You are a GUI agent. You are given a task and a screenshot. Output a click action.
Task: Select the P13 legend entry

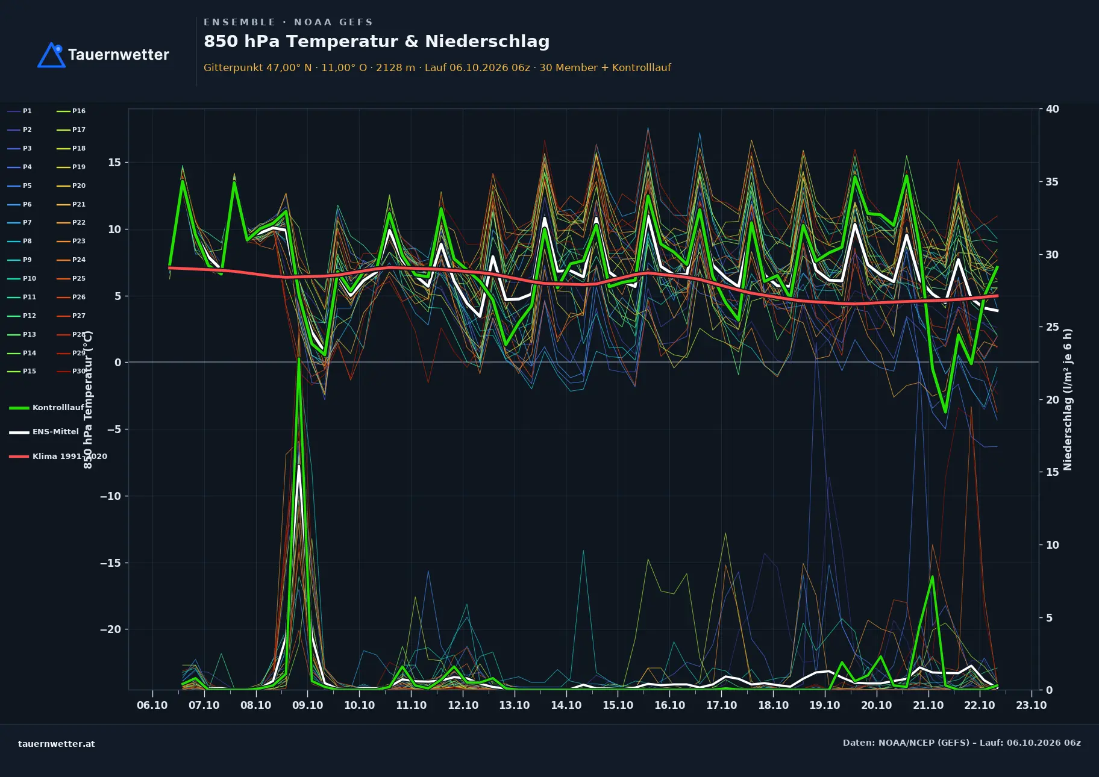[x=22, y=335]
